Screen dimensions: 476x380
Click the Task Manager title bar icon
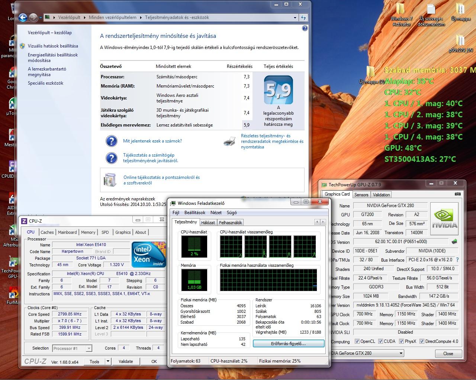tap(173, 203)
